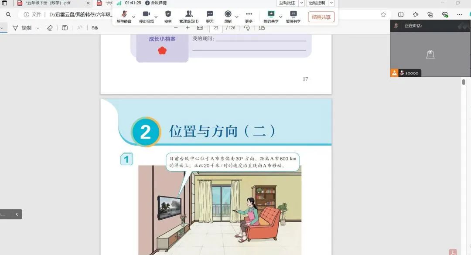
Task: Expand the microphone audio options arrow
Action: (x=134, y=17)
